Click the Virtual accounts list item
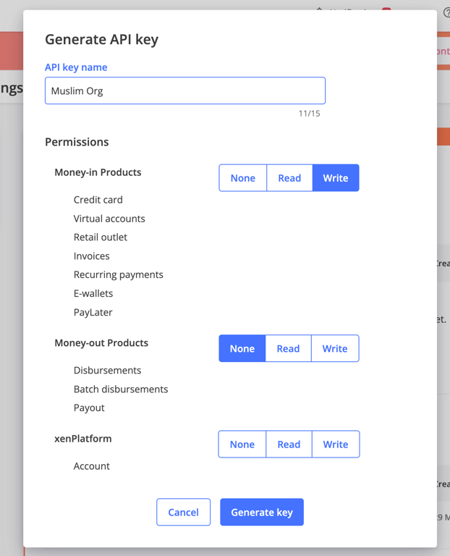This screenshot has height=556, width=450. click(109, 219)
